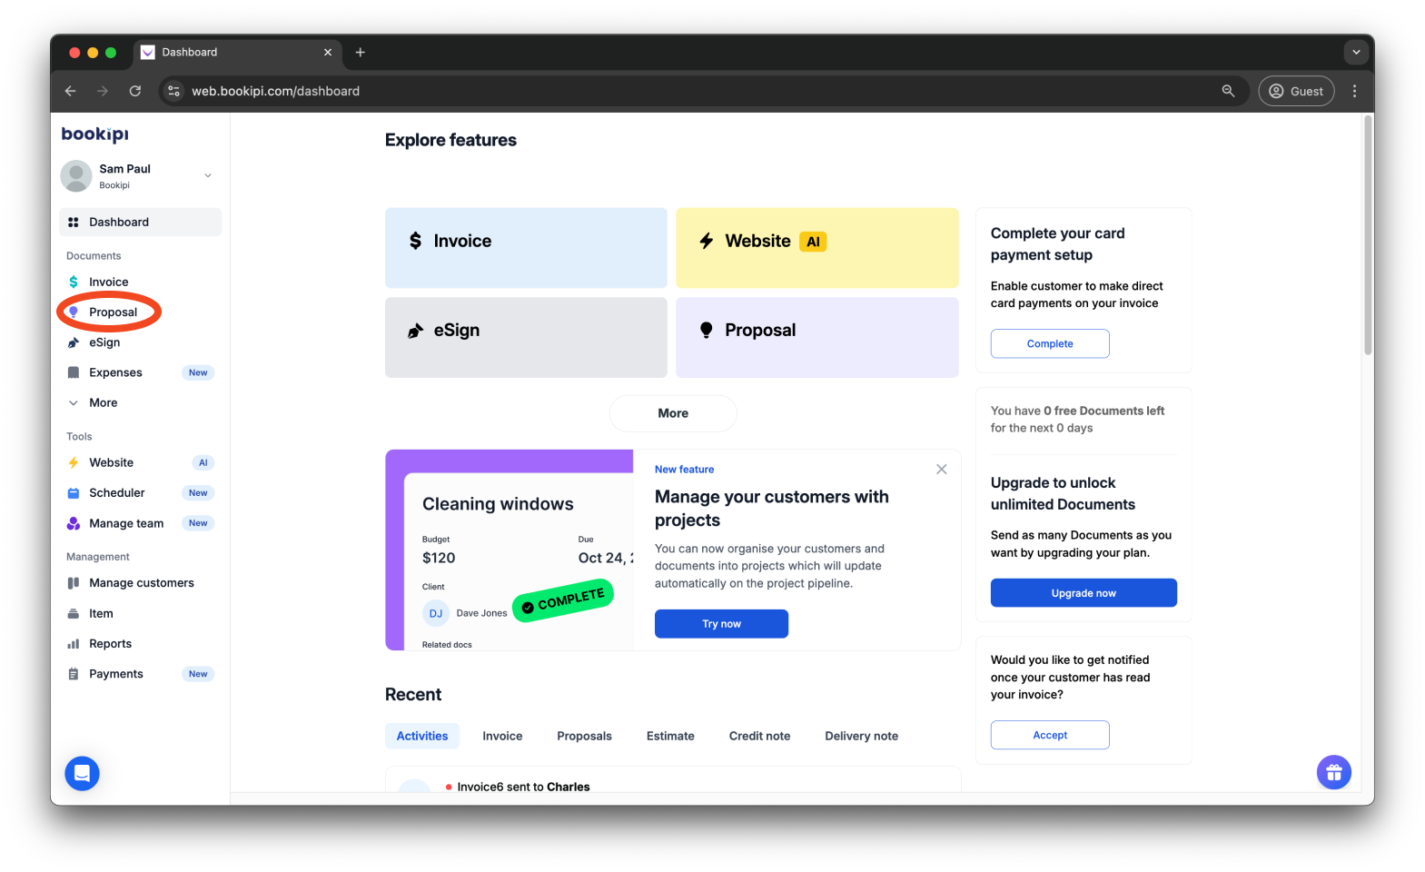Switch to the Proposals tab

(x=584, y=737)
